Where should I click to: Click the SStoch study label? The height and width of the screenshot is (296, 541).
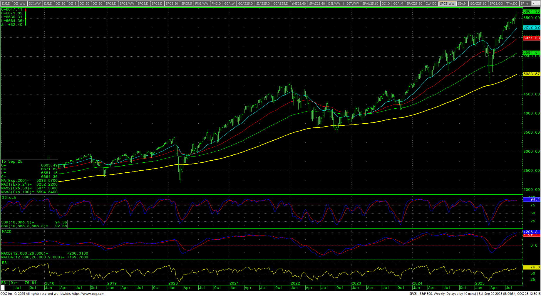pos(9,198)
